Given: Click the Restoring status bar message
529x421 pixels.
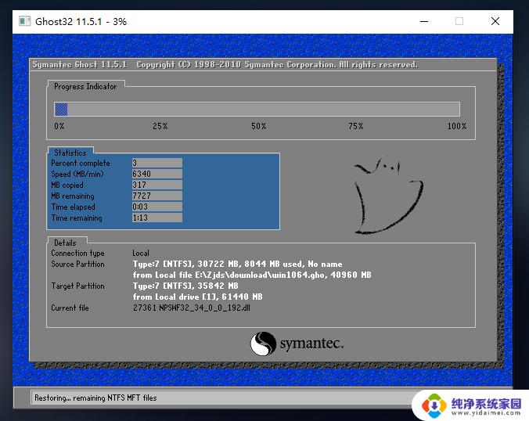Looking at the screenshot, I should coord(95,398).
